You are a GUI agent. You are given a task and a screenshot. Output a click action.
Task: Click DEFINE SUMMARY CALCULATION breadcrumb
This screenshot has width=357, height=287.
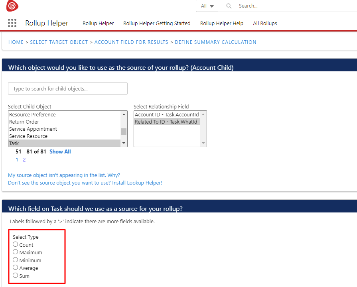216,42
